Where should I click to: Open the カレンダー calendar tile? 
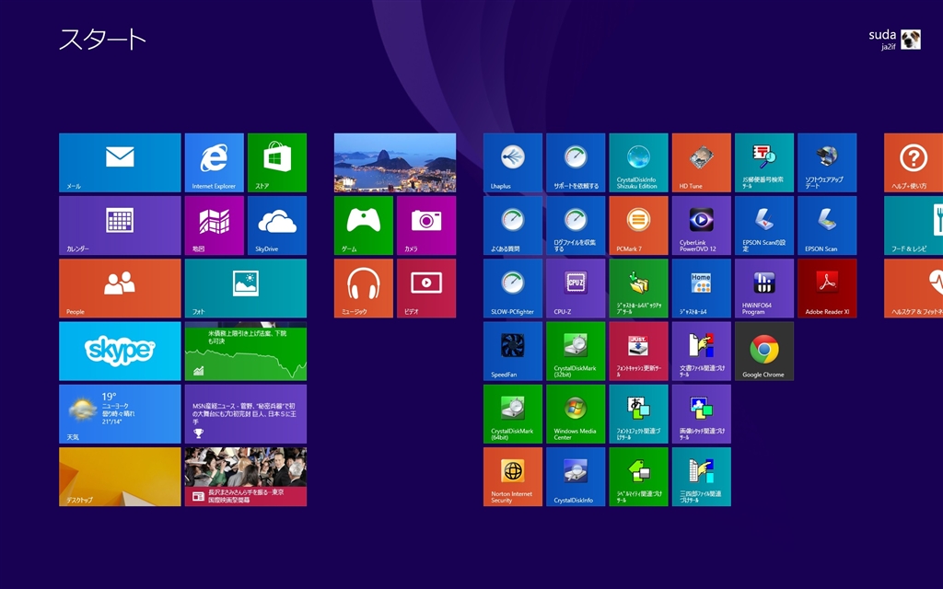(x=120, y=225)
